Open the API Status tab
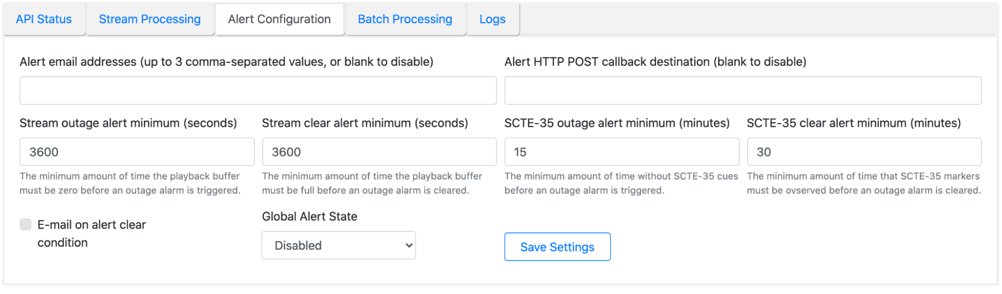Screen dimensions: 1002x294 [x=44, y=19]
